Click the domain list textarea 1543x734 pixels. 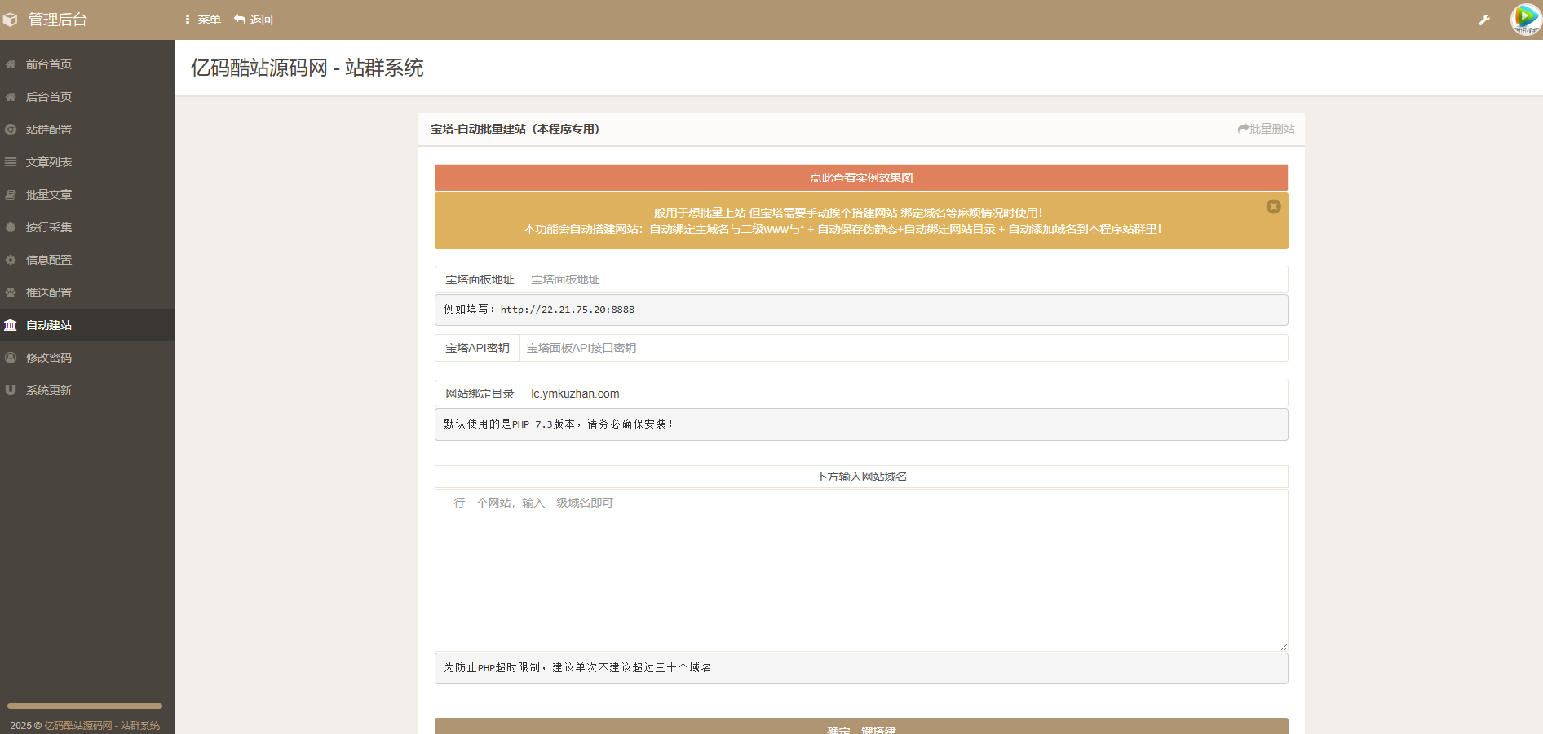click(x=861, y=570)
